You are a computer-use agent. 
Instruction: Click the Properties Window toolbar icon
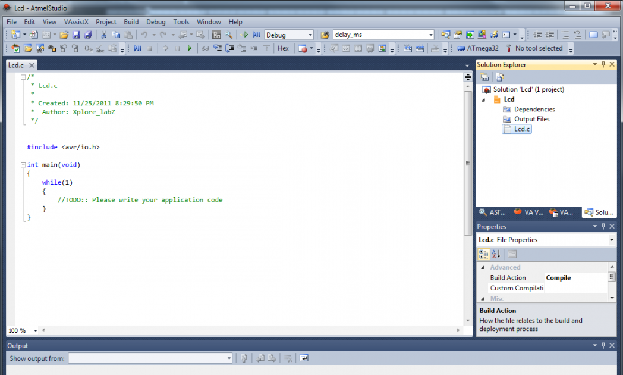[458, 35]
